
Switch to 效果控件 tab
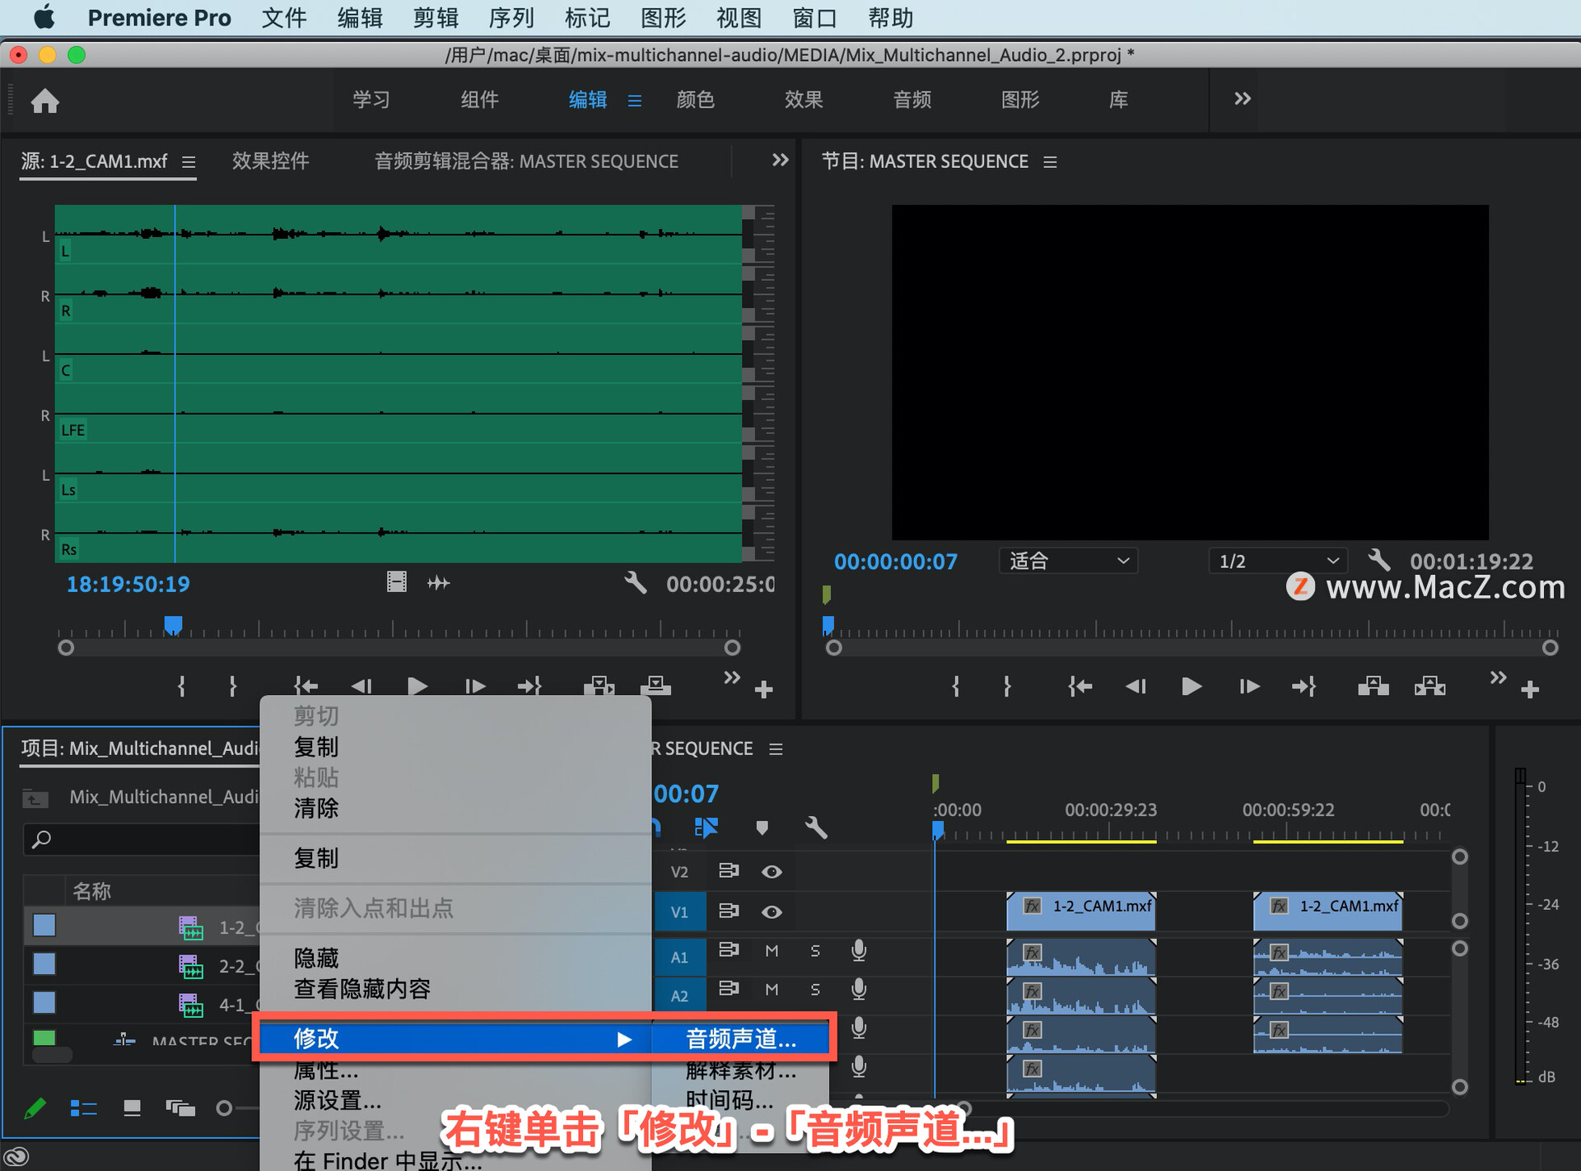click(x=271, y=161)
